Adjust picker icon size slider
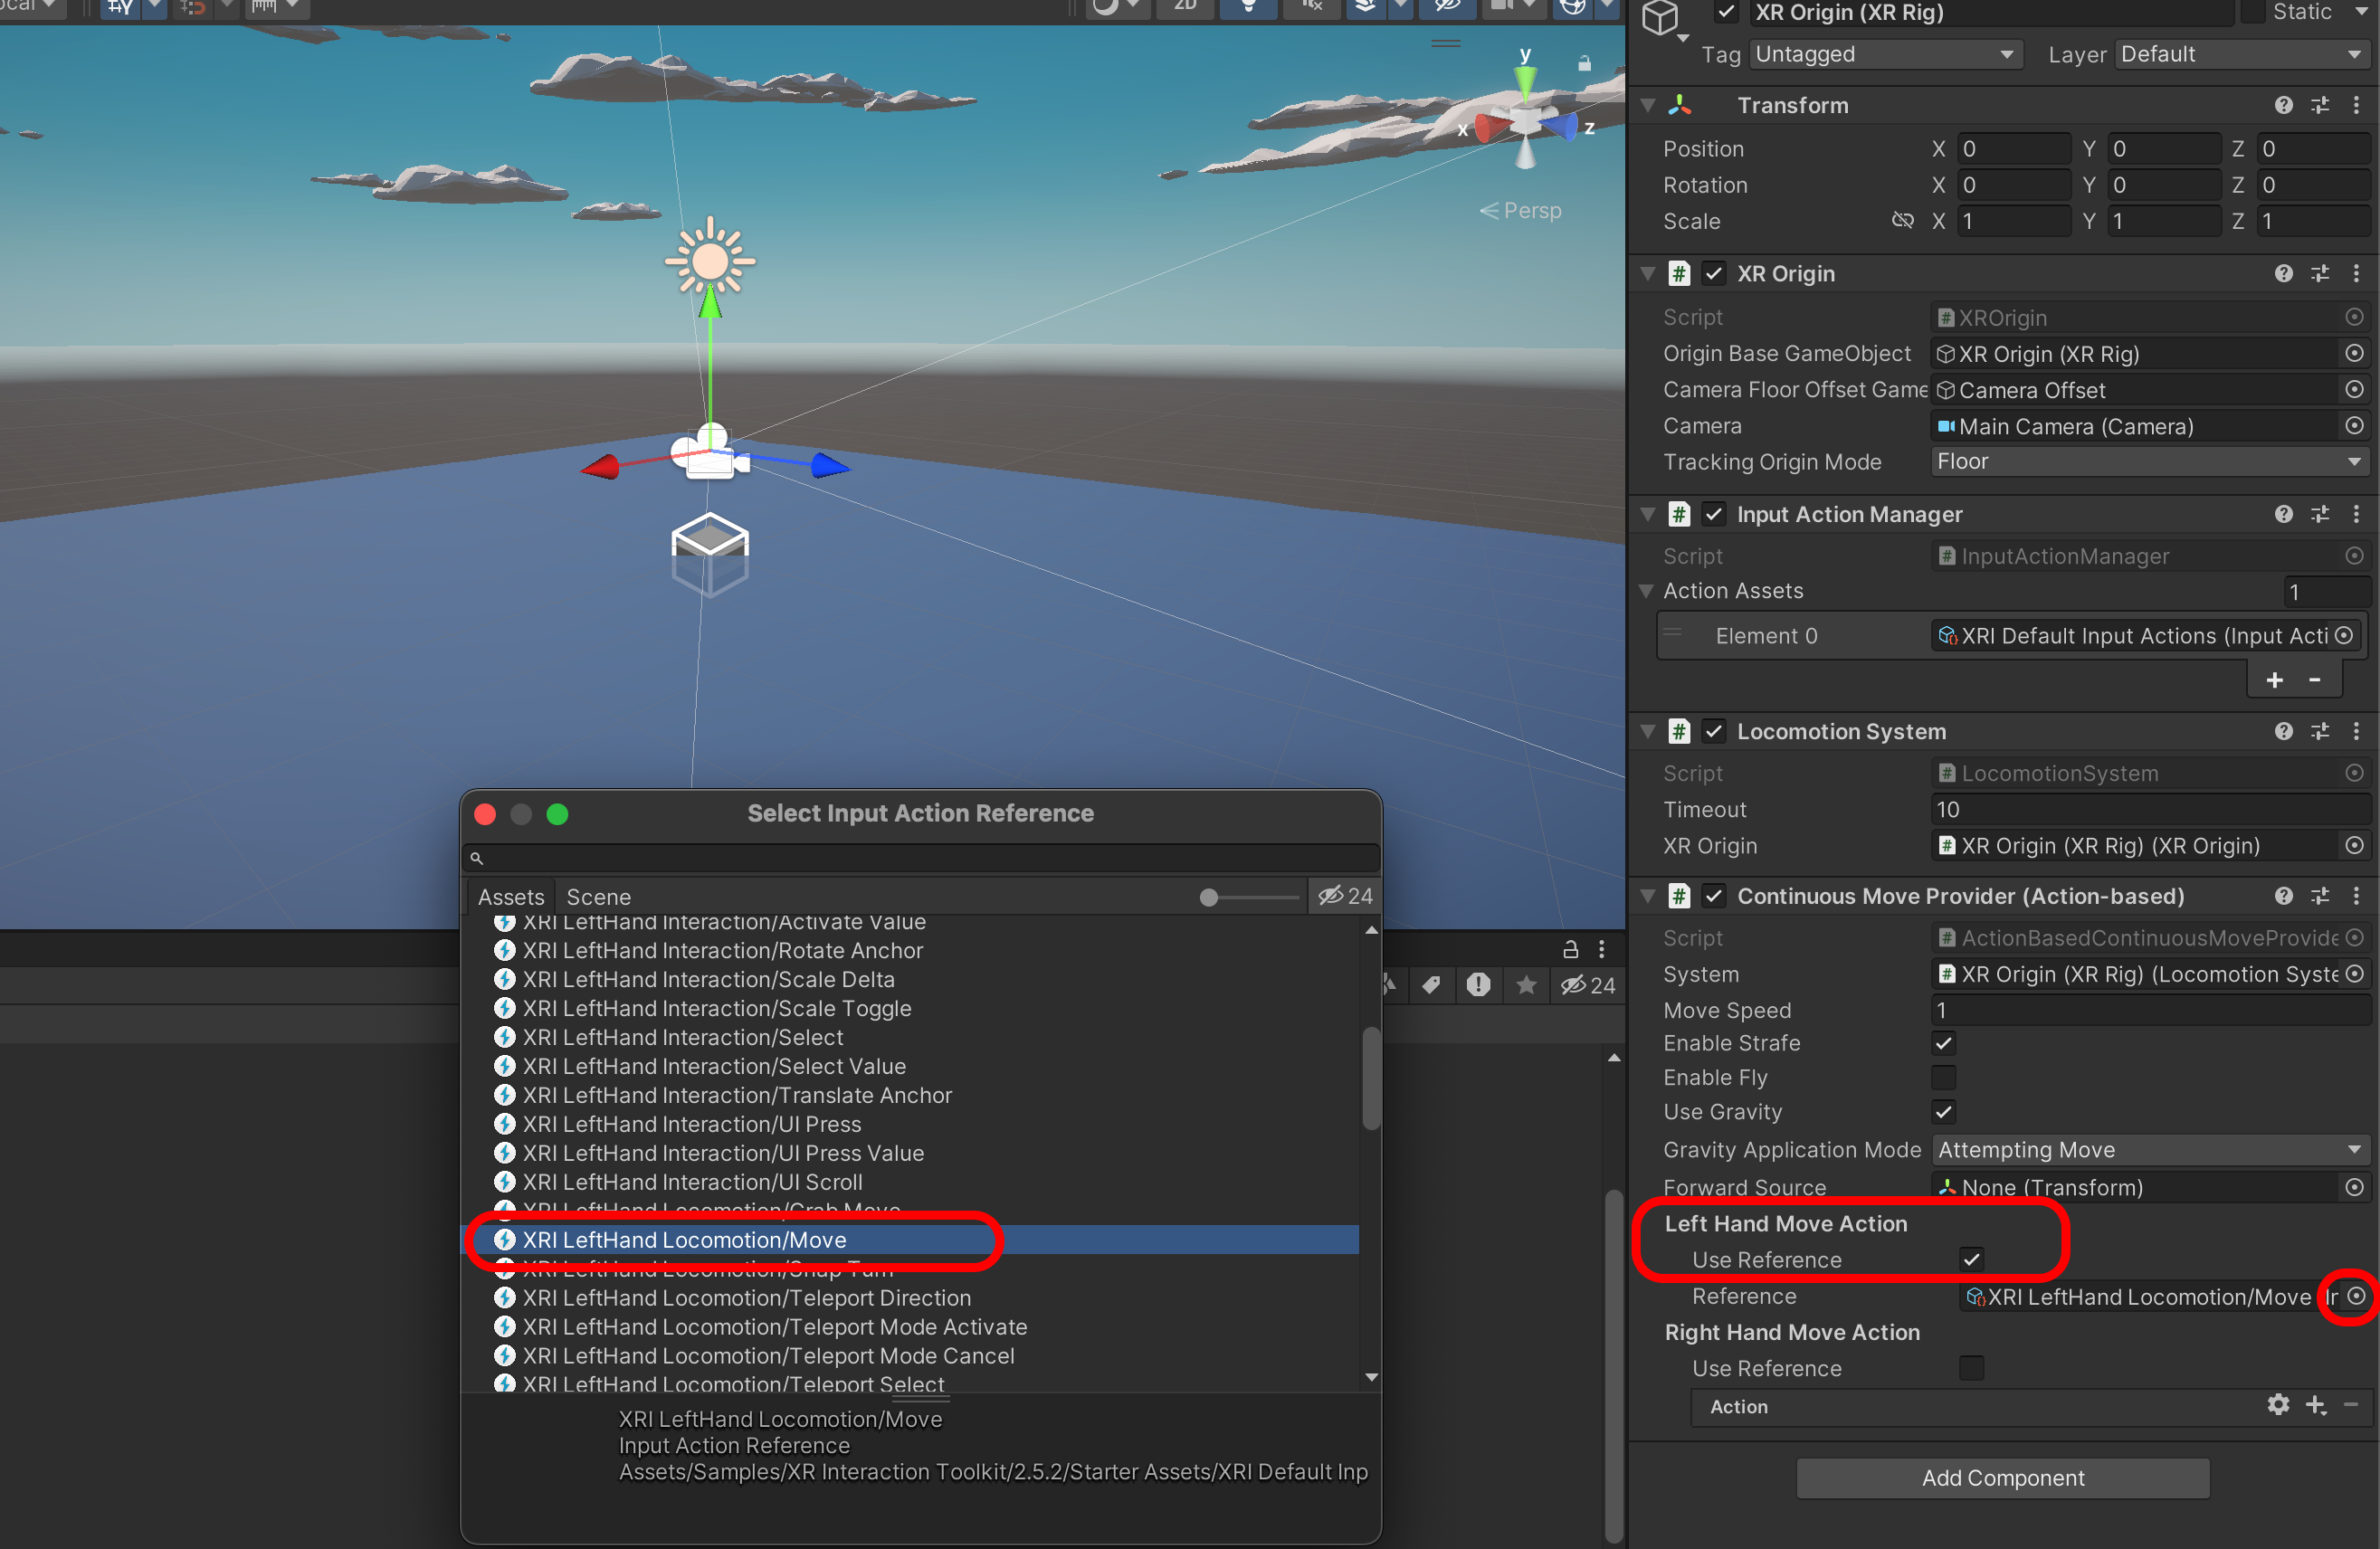The width and height of the screenshot is (2380, 1549). tap(1209, 897)
